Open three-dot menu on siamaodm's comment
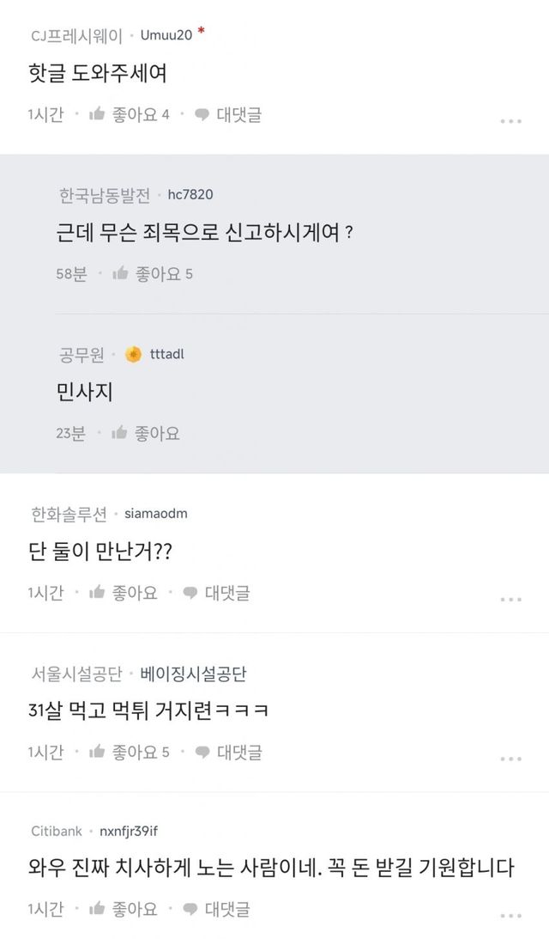Image resolution: width=549 pixels, height=939 pixels. coord(510,599)
